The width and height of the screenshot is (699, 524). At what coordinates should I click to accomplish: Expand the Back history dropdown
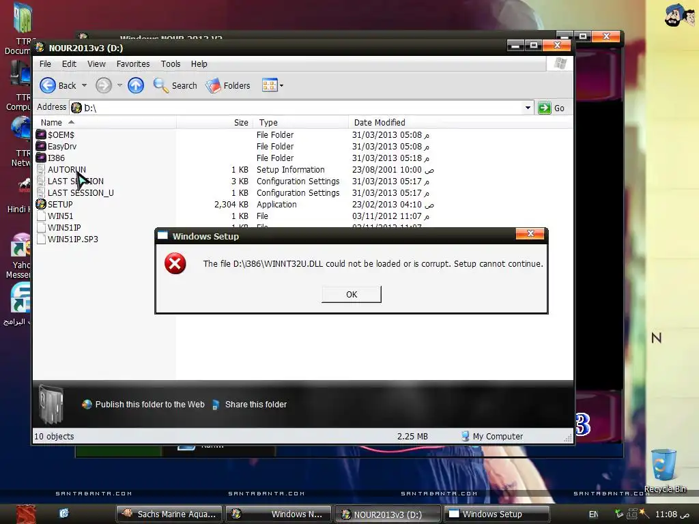pyautogui.click(x=84, y=85)
